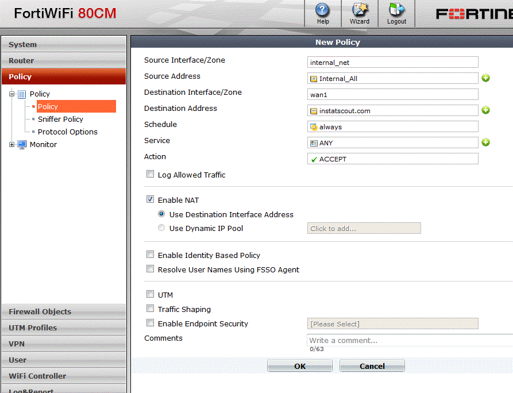Click the Logout icon
The height and width of the screenshot is (393, 513).
pos(396,13)
